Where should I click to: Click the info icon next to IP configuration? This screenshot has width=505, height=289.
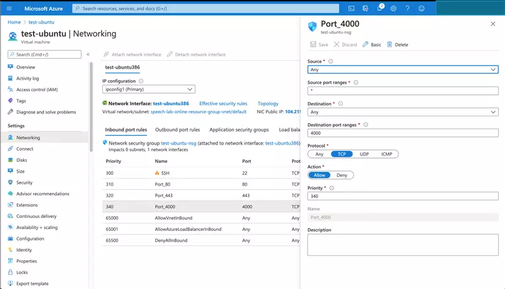pyautogui.click(x=141, y=81)
